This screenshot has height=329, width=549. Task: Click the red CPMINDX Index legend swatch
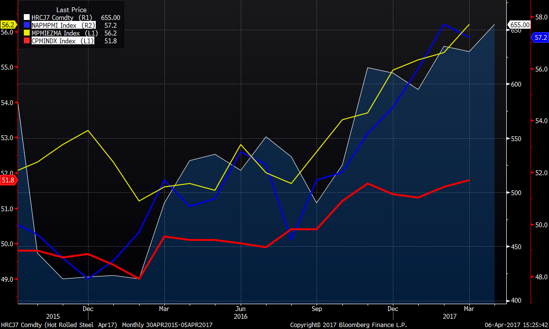coord(27,41)
